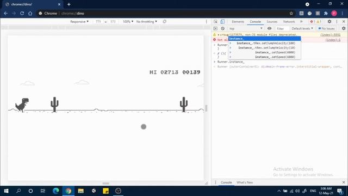
Task: Click the viewport bottom edge resize handle
Action: point(105,183)
